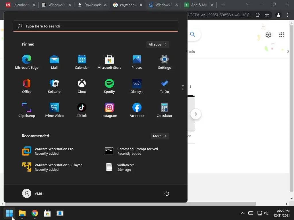Open the Google apps grid
This screenshot has height=220, width=294.
pos(281,35)
